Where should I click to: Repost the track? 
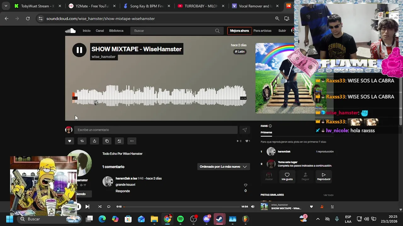[x=82, y=141]
